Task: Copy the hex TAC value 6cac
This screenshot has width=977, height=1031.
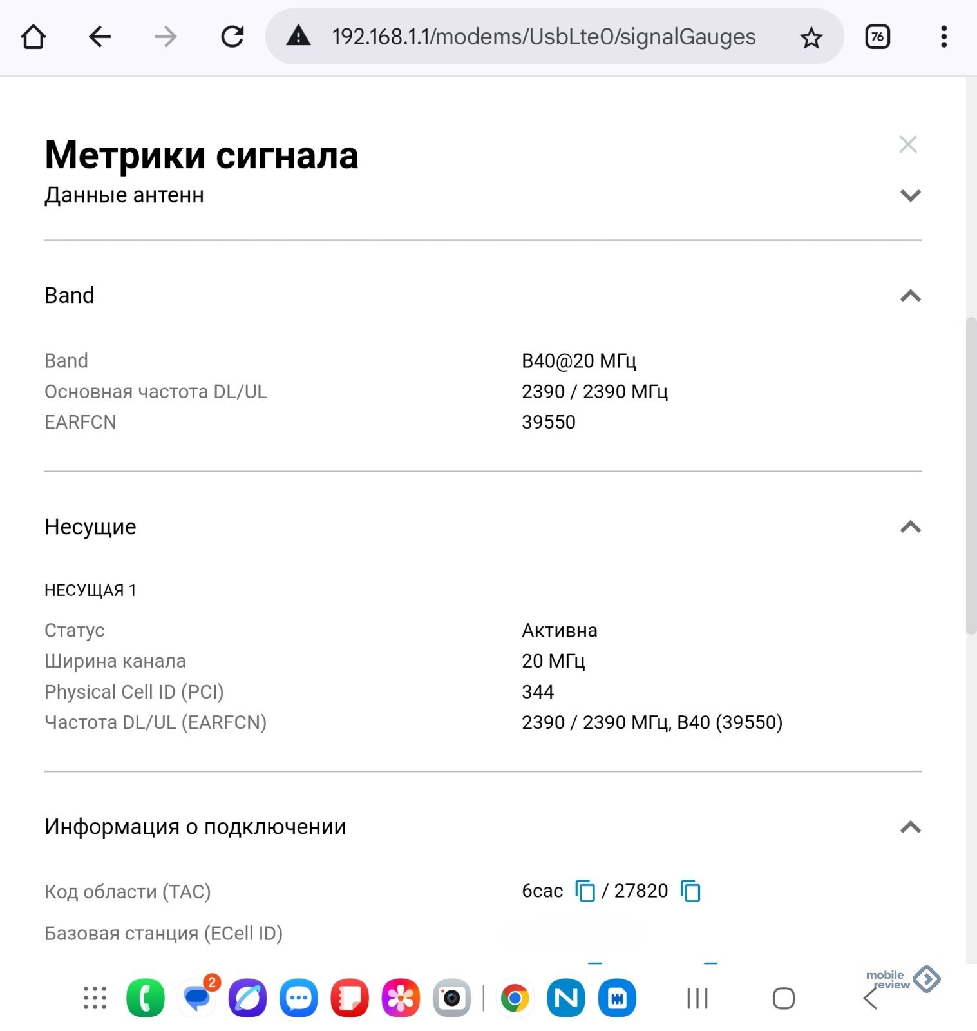Action: [x=585, y=891]
